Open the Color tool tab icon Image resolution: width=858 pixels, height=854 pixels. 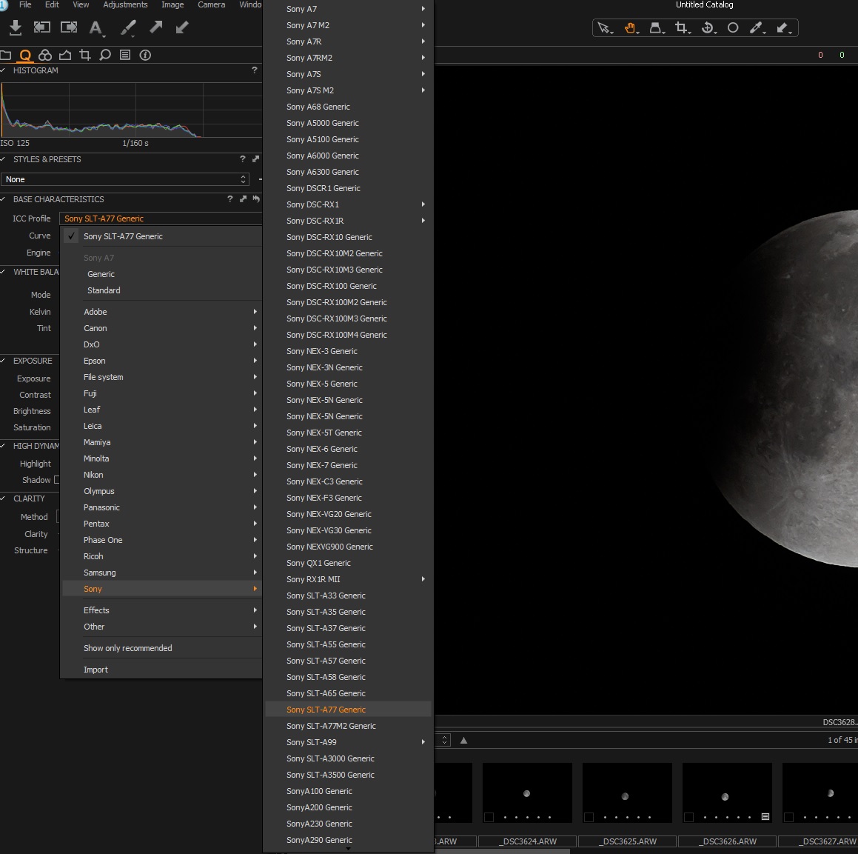[45, 55]
